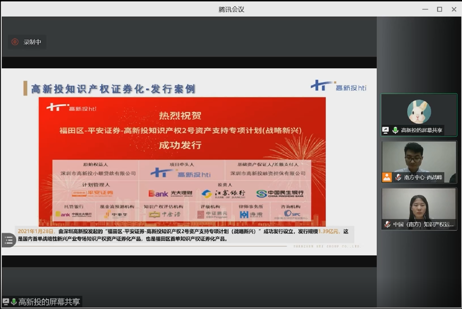Click the 中国民生银行 logo
Image resolution: width=462 pixels, height=309 pixels.
point(280,193)
